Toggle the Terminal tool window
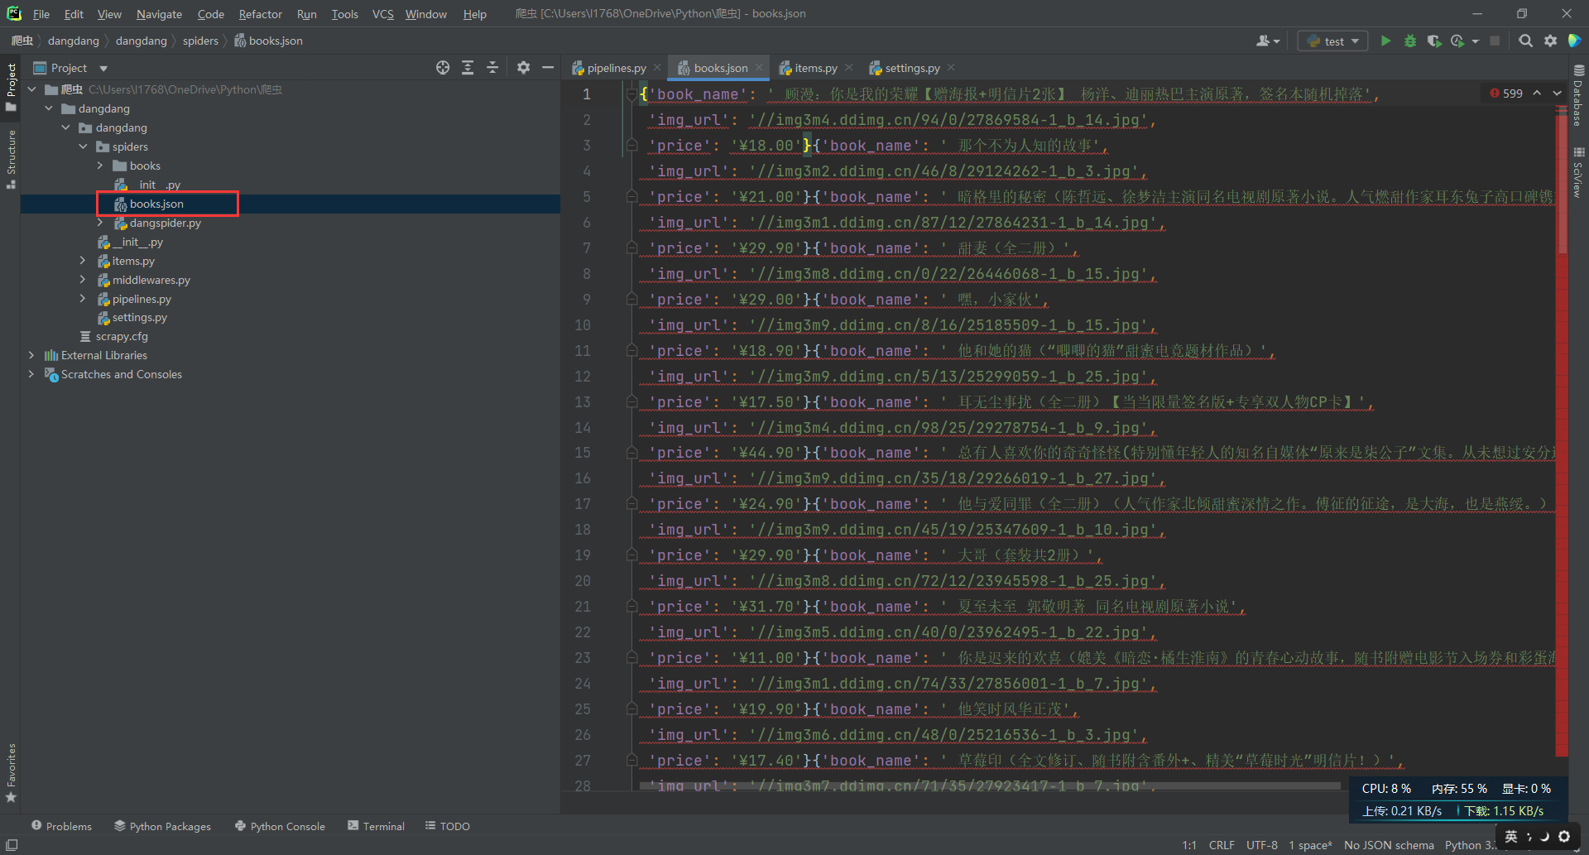The height and width of the screenshot is (855, 1589). (377, 826)
